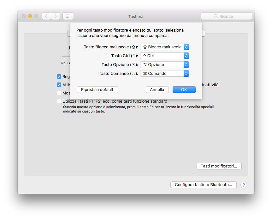Click the Tasti modificatori… button
The image size is (272, 219).
click(219, 166)
